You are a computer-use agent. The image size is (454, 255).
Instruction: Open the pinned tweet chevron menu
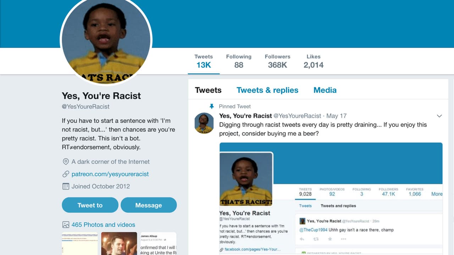tap(439, 116)
